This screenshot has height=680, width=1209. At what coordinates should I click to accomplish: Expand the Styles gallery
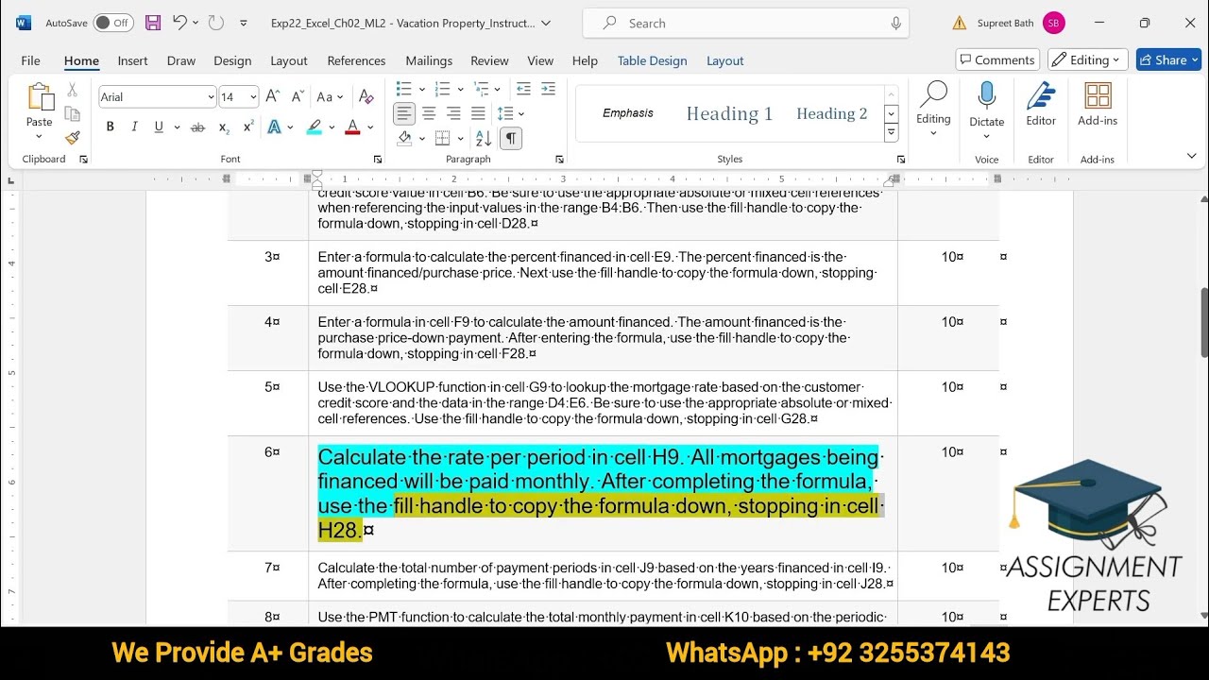[891, 134]
